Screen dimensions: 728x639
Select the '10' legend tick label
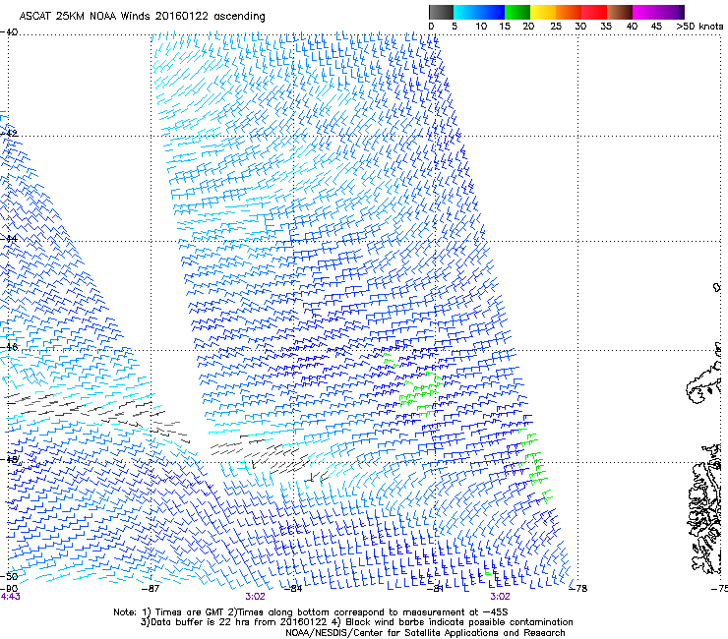481,27
